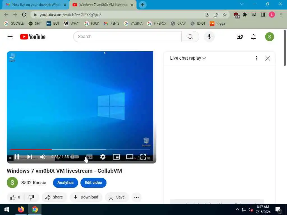287x215 pixels.
Task: Open the S502 Russia channel name
Action: coord(34,183)
